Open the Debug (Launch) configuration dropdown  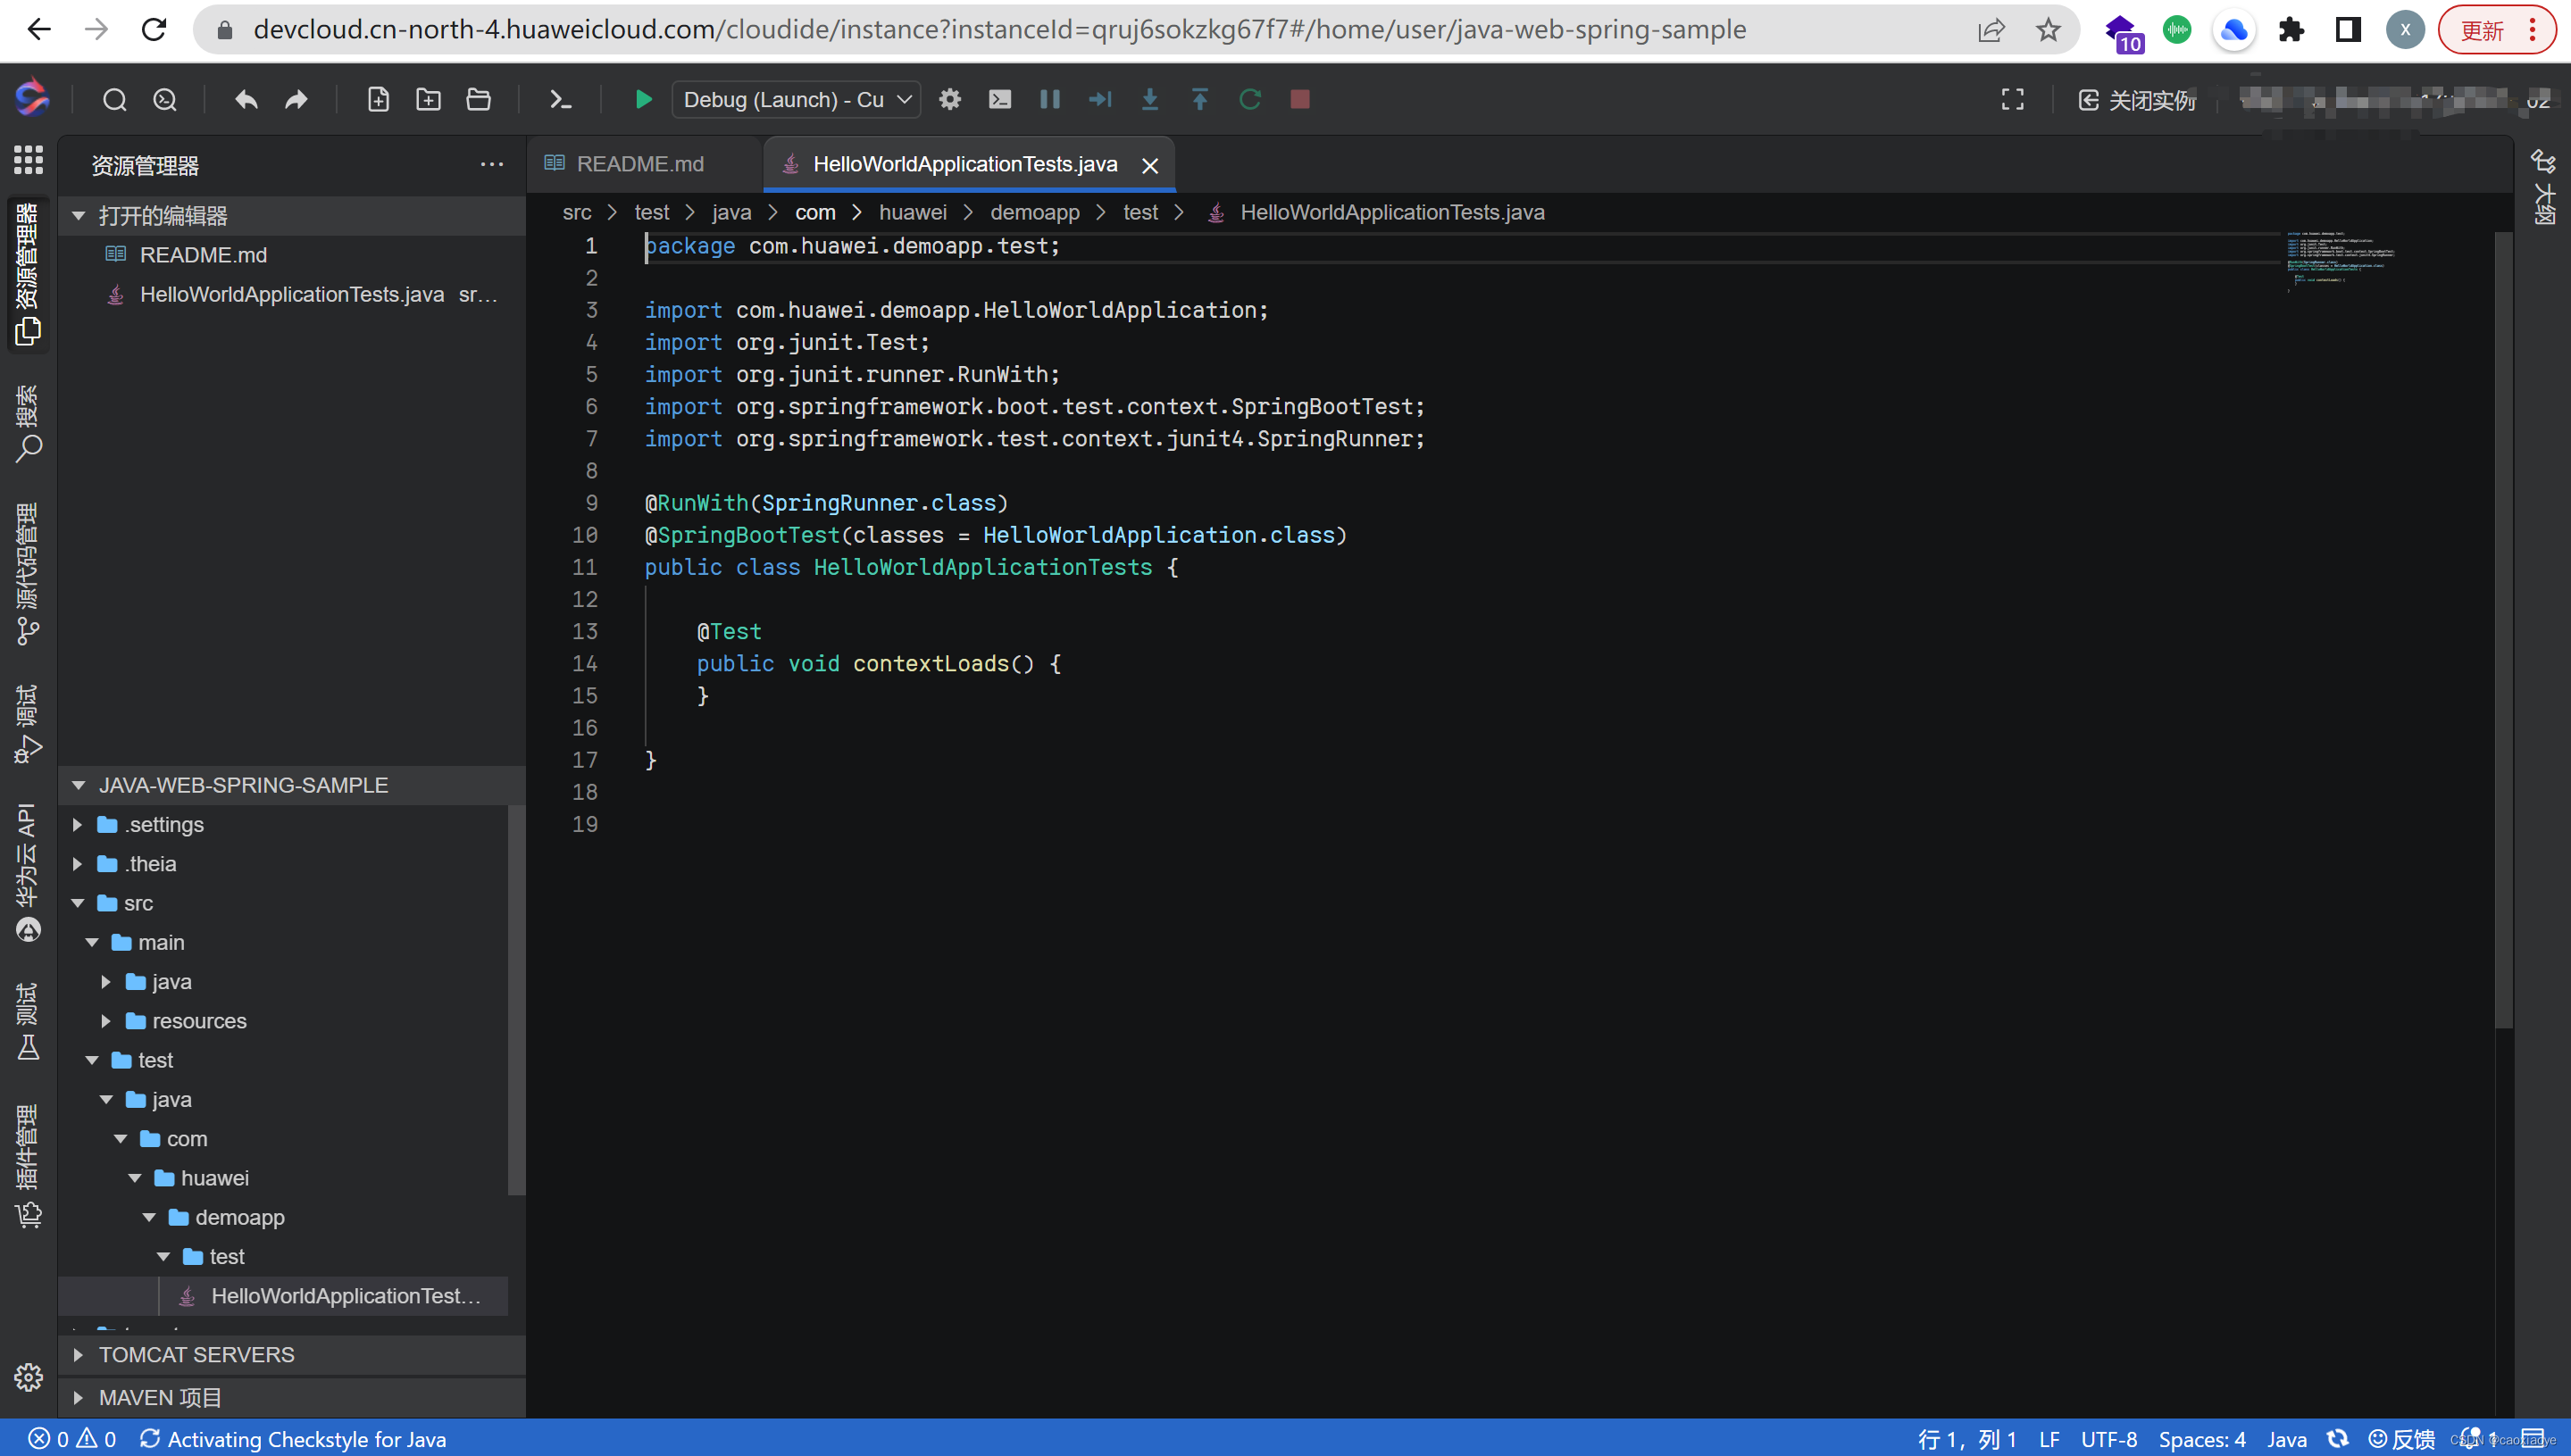(796, 99)
